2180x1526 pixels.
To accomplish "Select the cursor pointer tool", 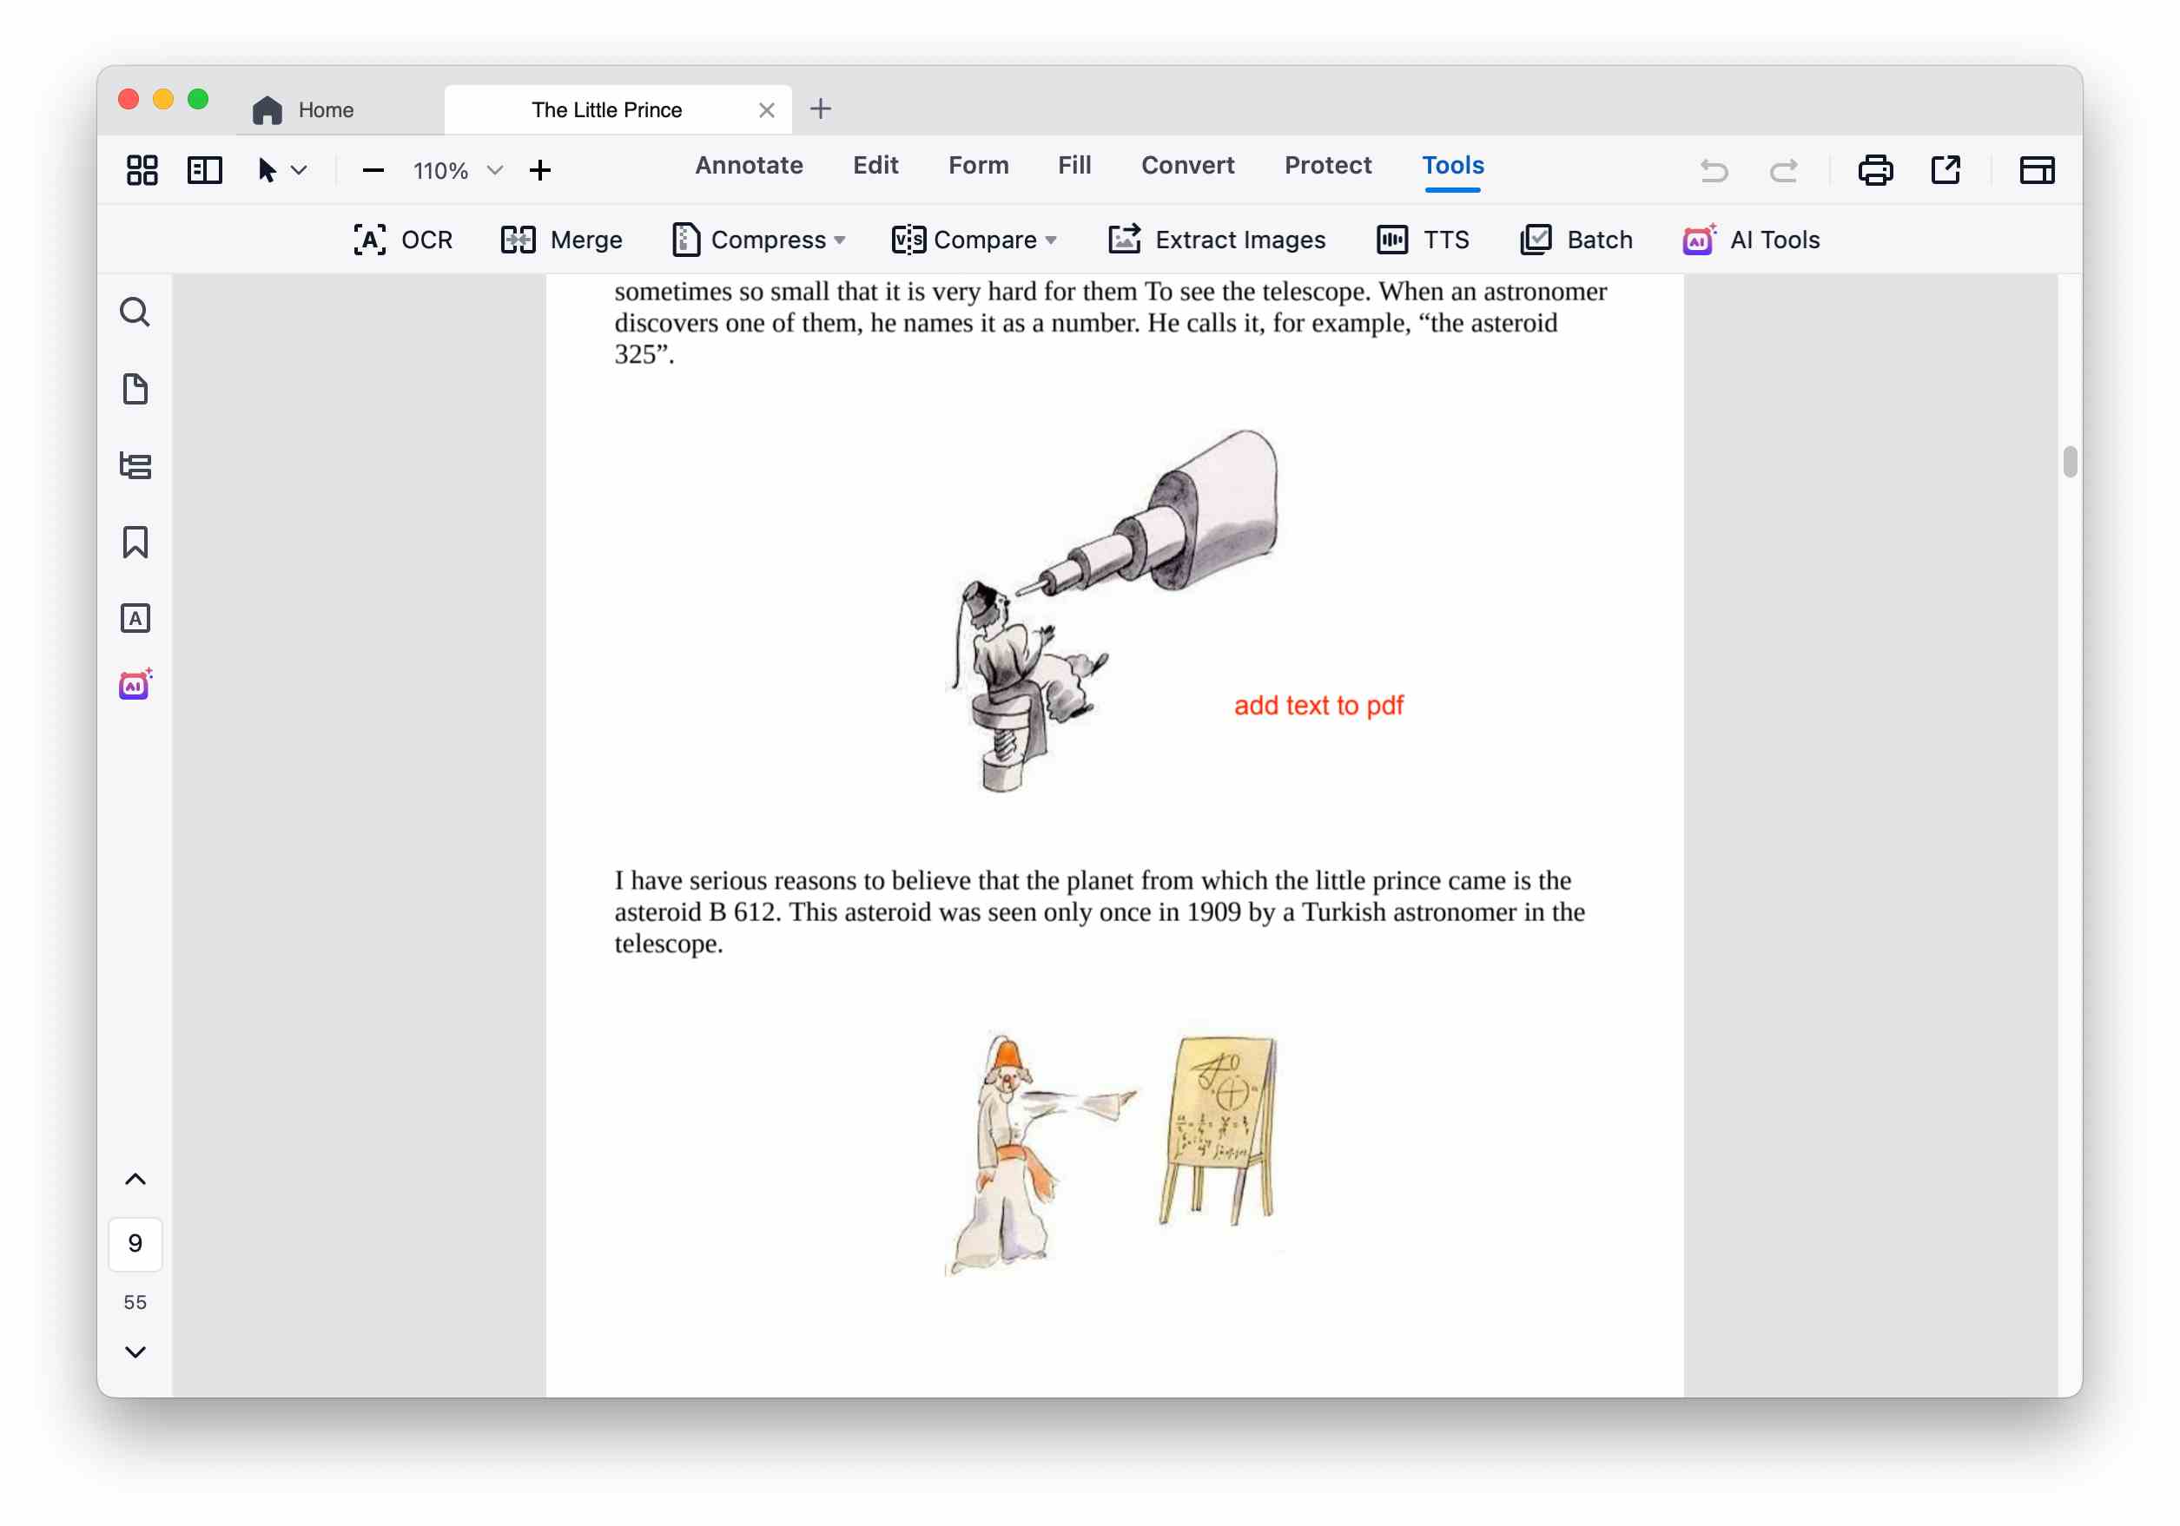I will point(268,171).
